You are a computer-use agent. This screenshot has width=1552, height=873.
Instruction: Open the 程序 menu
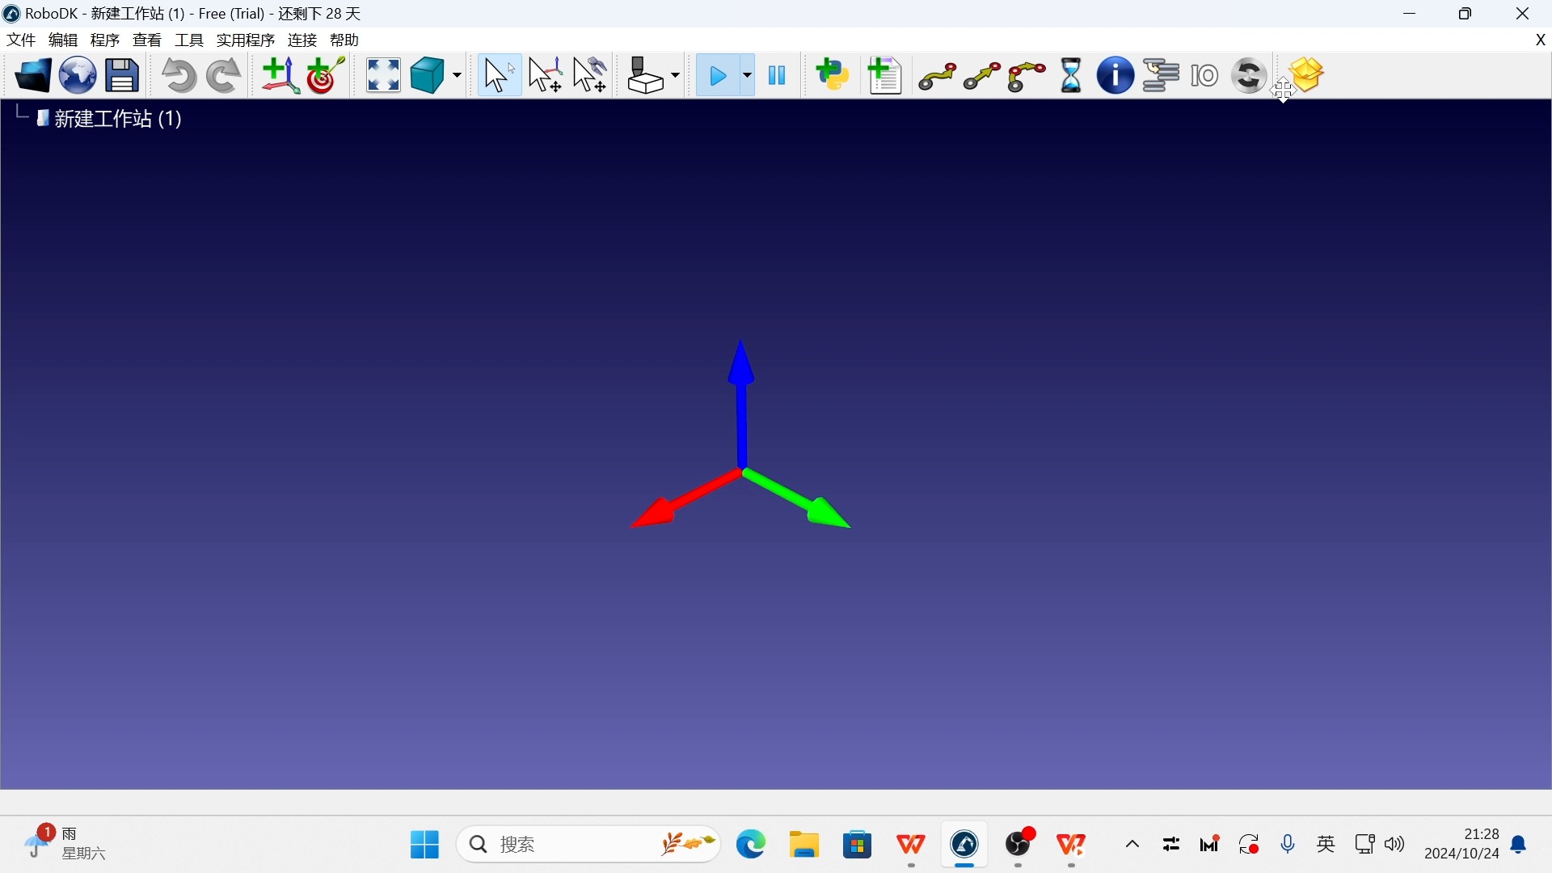coord(105,40)
